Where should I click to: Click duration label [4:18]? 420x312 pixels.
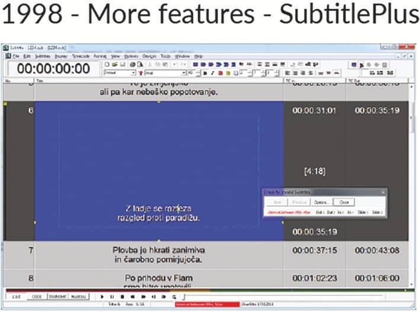coord(315,172)
